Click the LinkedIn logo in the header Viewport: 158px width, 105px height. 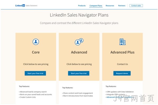20,6
